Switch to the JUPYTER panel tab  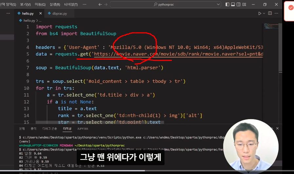point(83,129)
